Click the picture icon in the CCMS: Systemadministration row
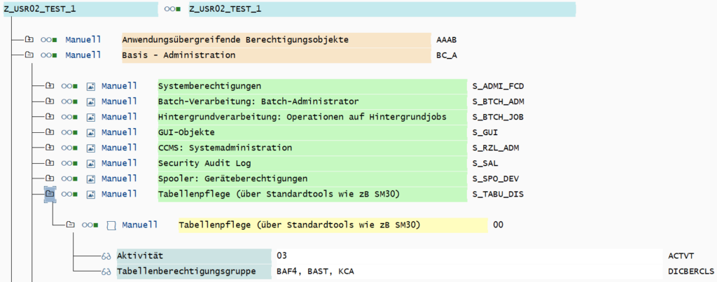Image resolution: width=717 pixels, height=282 pixels. point(90,148)
